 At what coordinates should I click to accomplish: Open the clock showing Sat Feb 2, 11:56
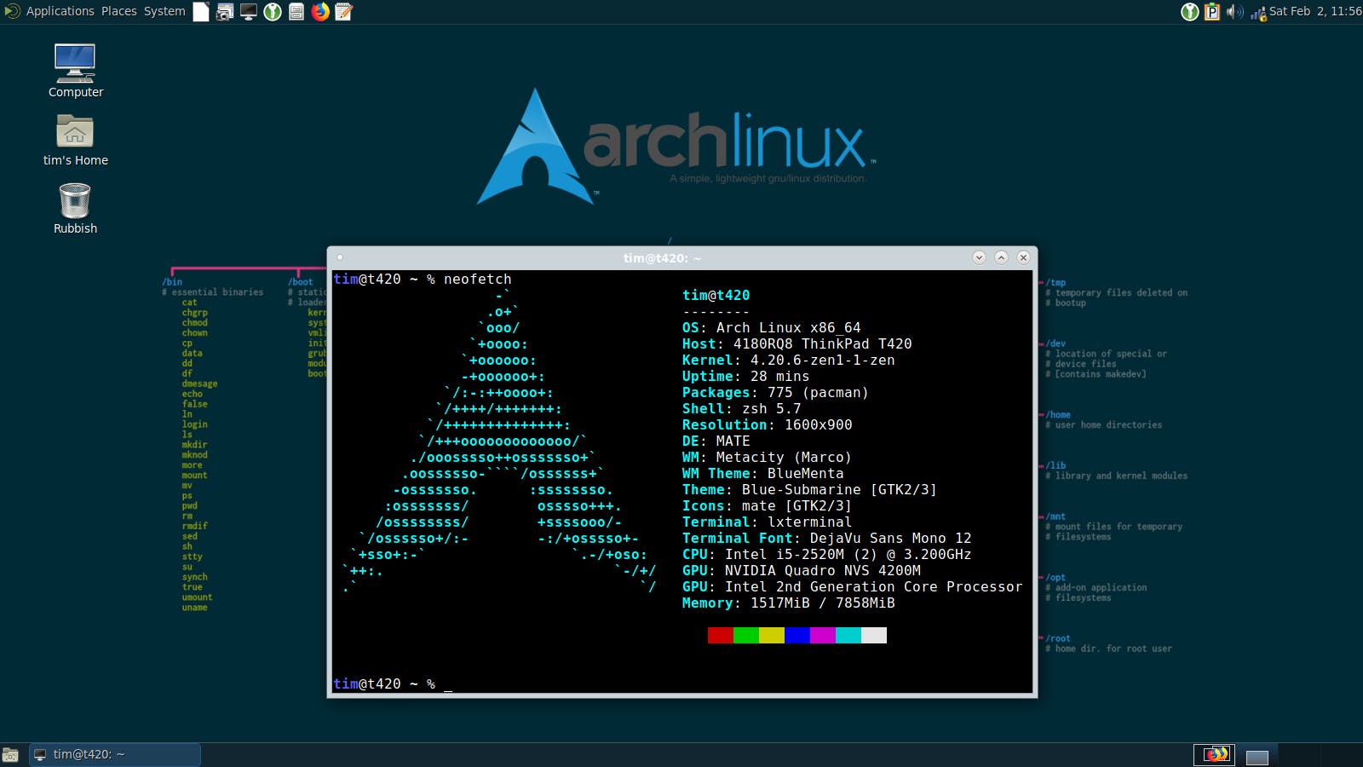1315,11
